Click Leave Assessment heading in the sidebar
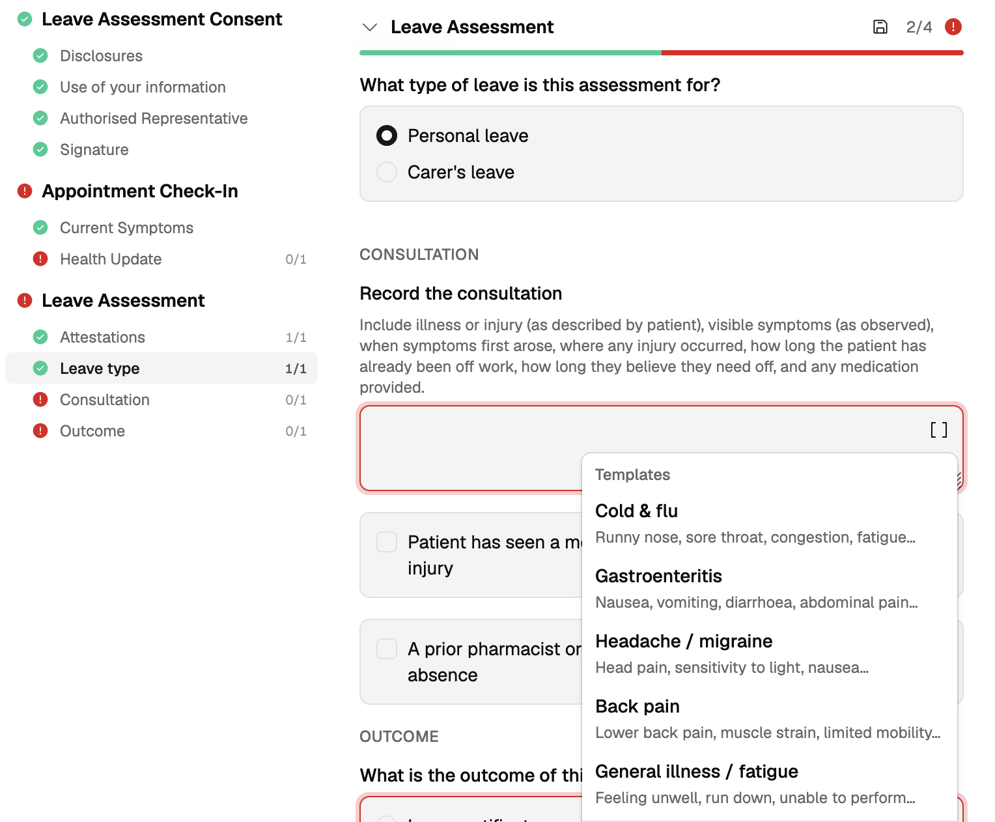This screenshot has width=995, height=822. pos(123,301)
